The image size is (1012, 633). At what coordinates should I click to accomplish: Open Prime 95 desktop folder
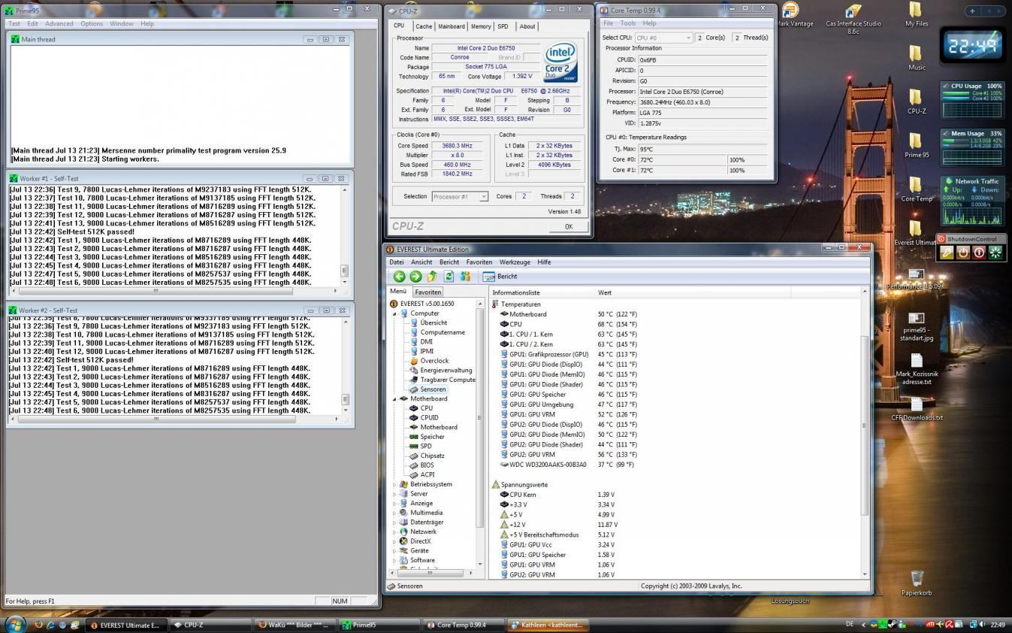click(916, 146)
